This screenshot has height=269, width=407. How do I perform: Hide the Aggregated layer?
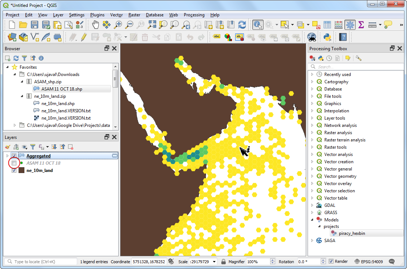pos(14,156)
